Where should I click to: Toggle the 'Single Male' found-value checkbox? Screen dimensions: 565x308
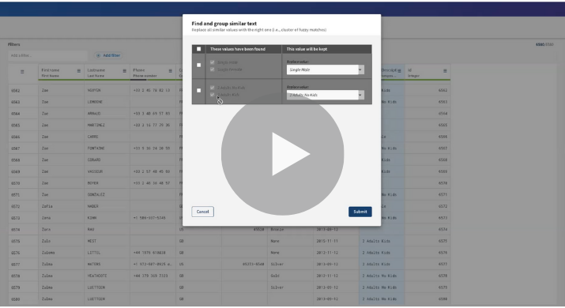coord(213,62)
